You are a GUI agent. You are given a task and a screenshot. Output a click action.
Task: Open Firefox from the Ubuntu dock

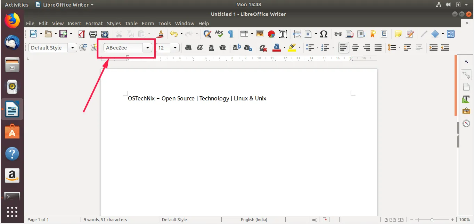(x=12, y=20)
